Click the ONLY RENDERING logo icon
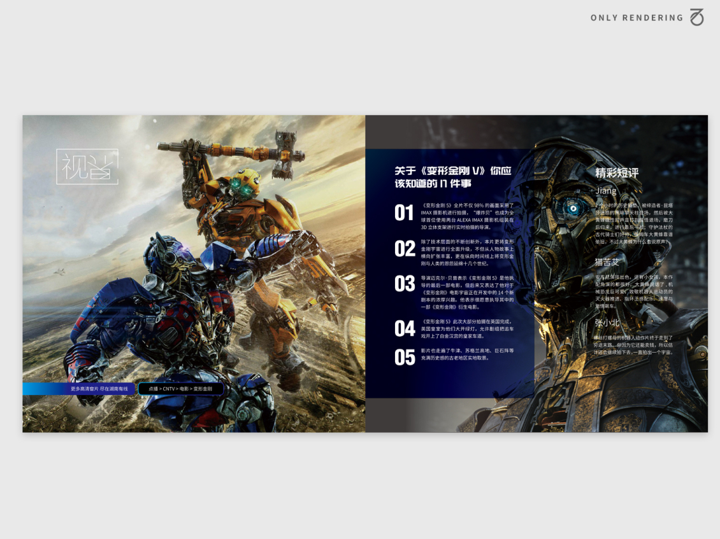 tap(696, 17)
